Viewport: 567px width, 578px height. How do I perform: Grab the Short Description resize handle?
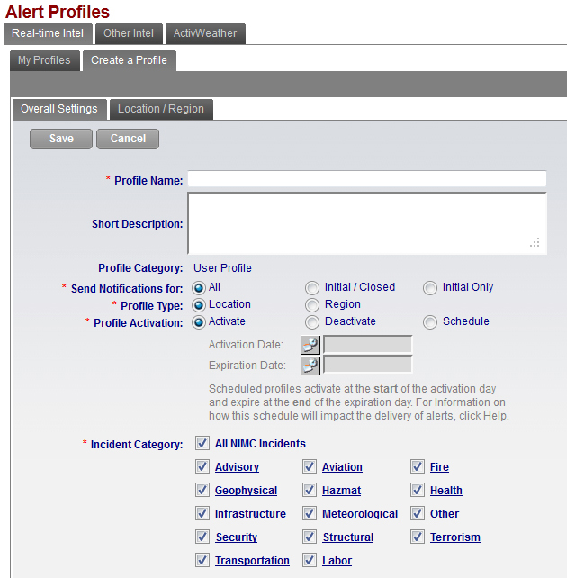[535, 243]
